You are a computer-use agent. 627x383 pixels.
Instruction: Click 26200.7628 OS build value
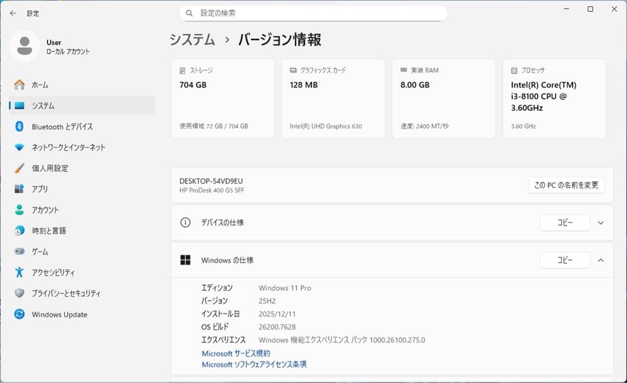point(277,327)
